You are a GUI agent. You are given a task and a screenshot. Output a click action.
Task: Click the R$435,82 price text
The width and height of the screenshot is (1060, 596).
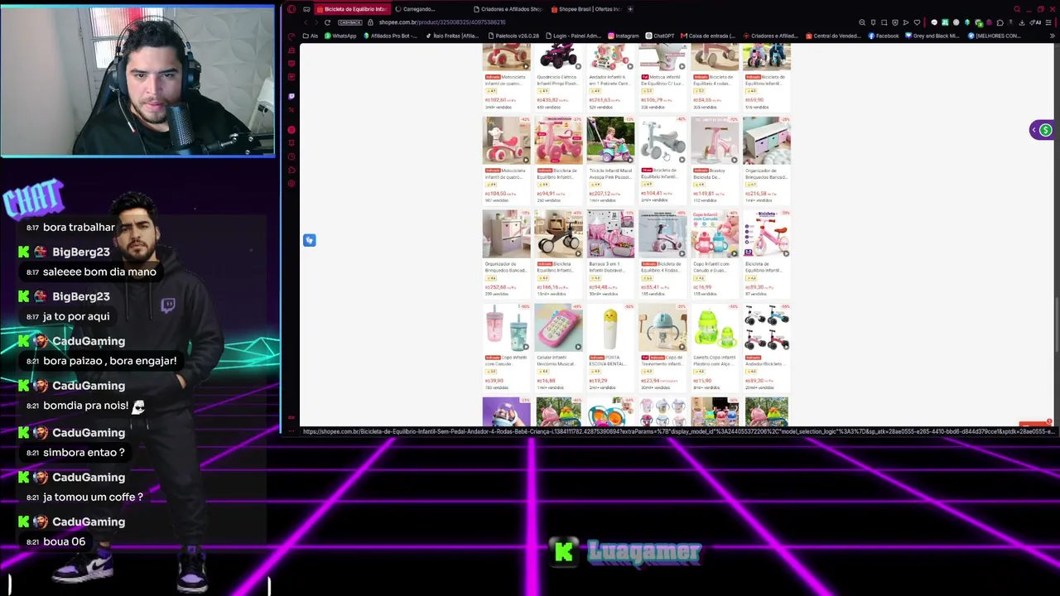pos(548,100)
